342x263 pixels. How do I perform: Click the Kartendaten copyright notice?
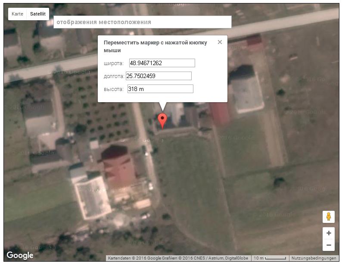tap(178, 258)
